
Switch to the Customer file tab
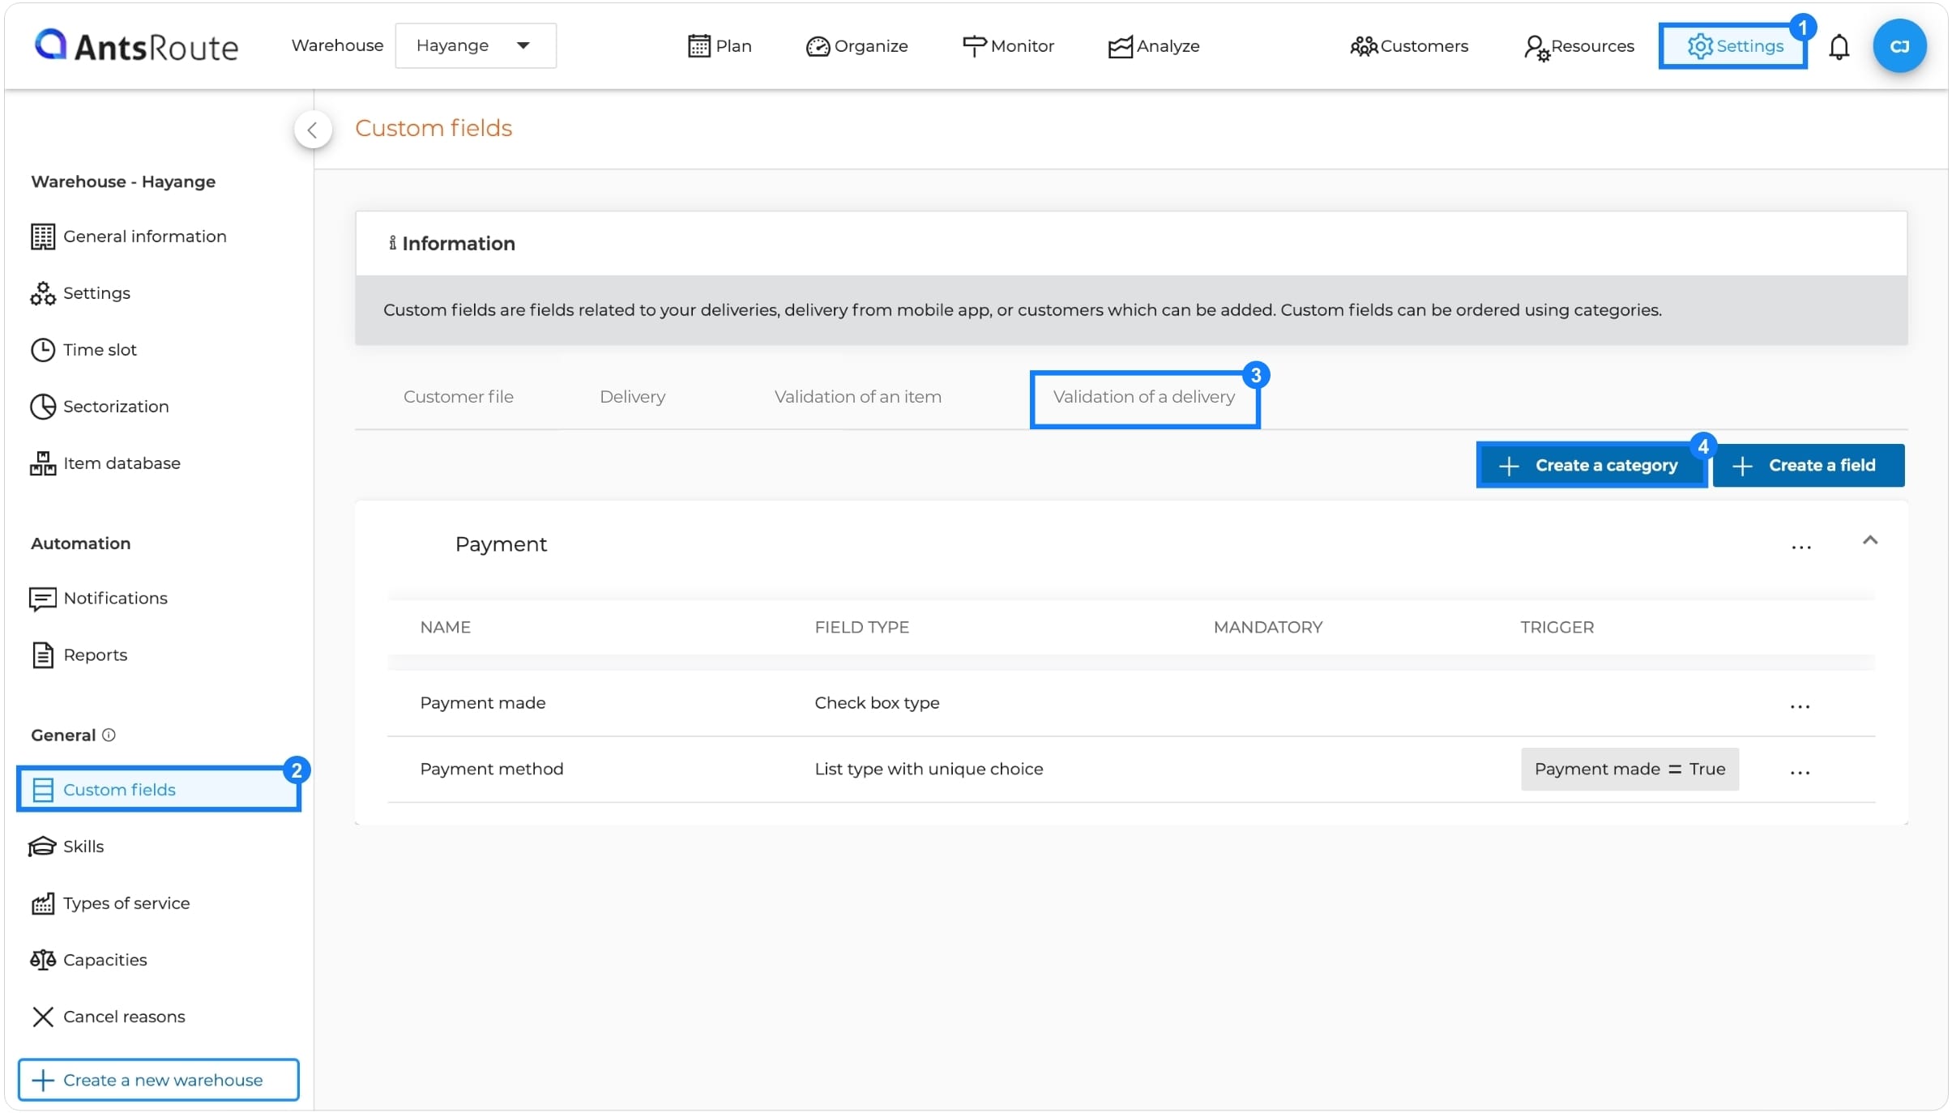458,396
